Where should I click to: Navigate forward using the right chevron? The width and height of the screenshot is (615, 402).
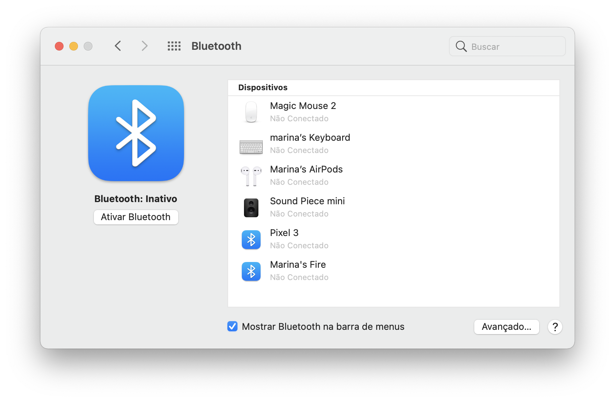coord(144,46)
